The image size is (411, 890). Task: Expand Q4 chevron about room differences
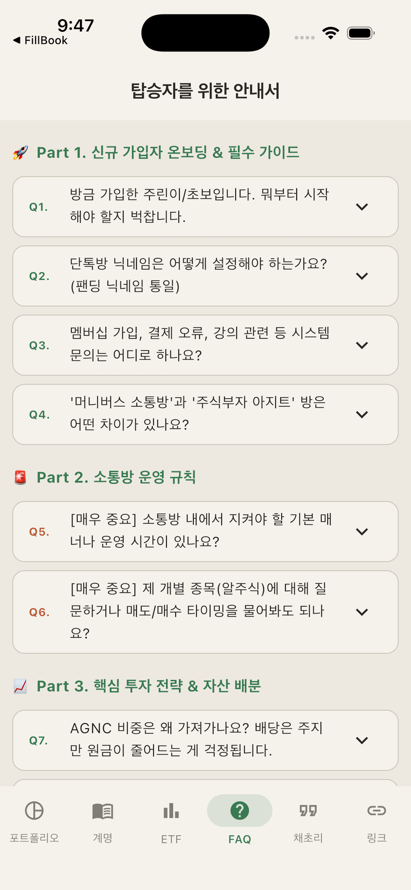(362, 415)
